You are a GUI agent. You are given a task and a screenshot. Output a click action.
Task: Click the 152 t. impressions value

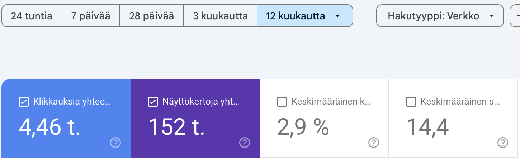[176, 127]
